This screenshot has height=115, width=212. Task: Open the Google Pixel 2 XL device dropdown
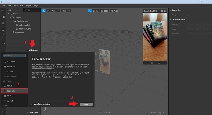click(x=152, y=11)
